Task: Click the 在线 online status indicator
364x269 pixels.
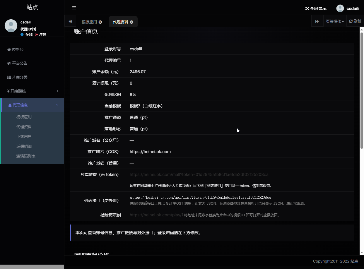Action: pyautogui.click(x=27, y=34)
